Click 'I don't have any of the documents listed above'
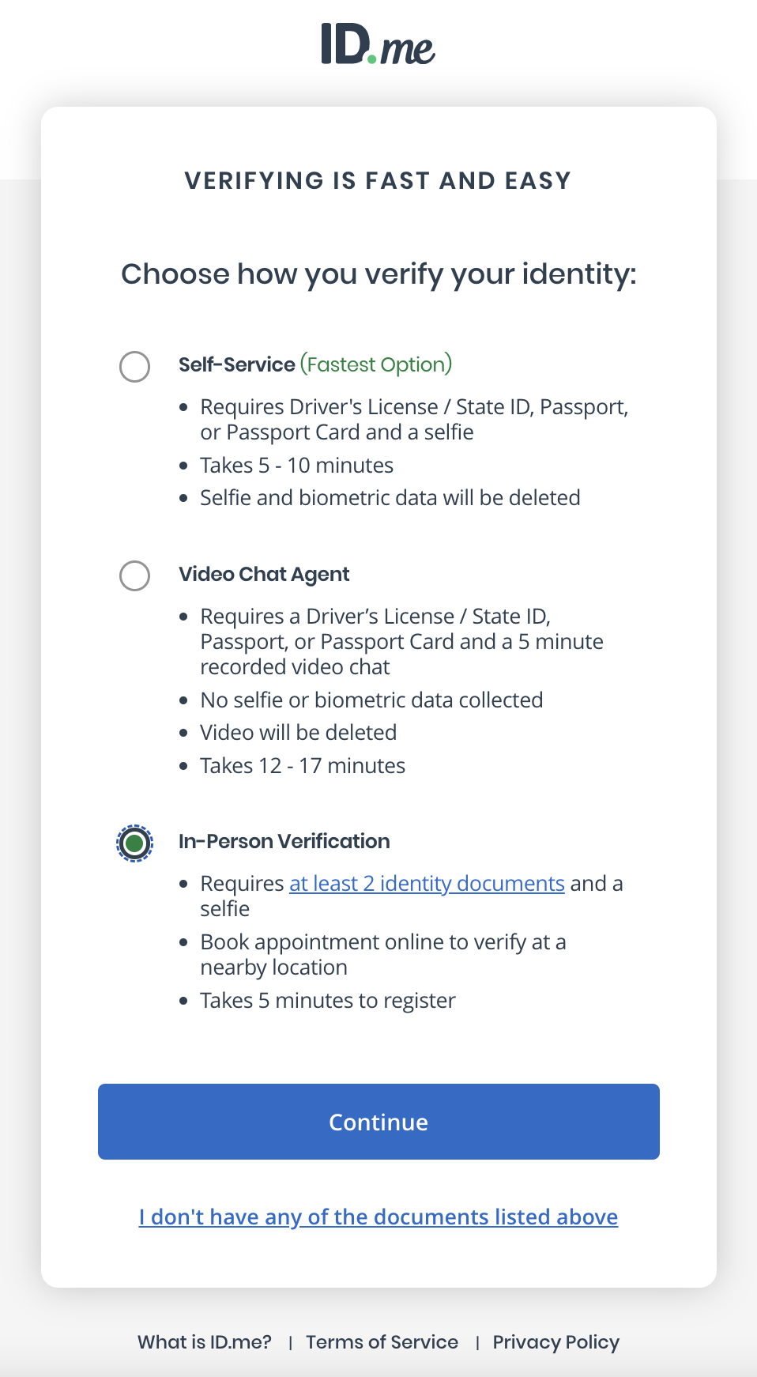This screenshot has width=757, height=1377. tap(378, 1217)
